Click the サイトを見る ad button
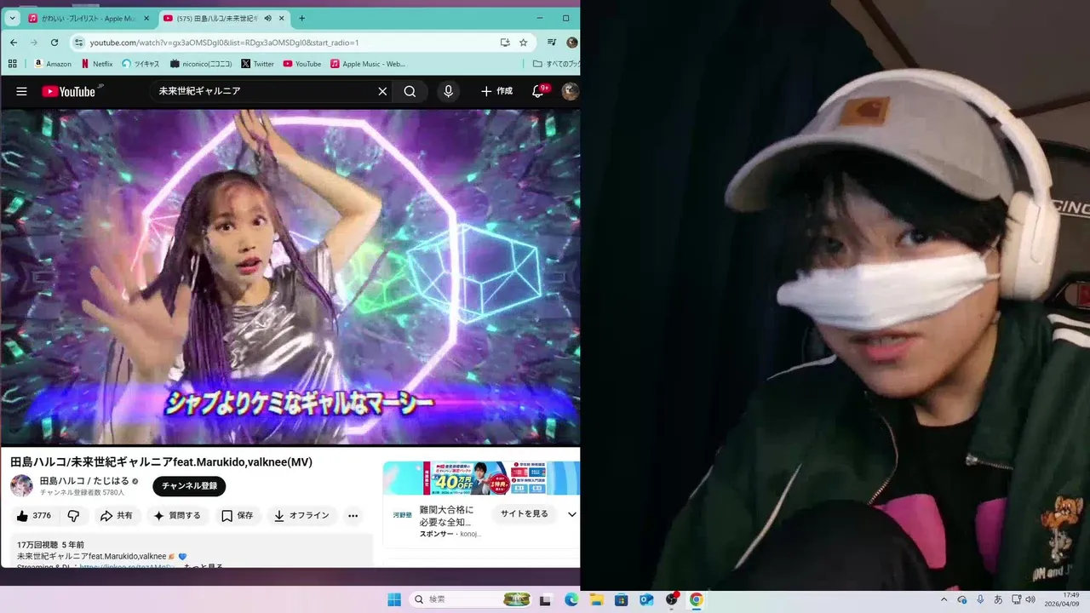The height and width of the screenshot is (613, 1090). click(x=524, y=514)
